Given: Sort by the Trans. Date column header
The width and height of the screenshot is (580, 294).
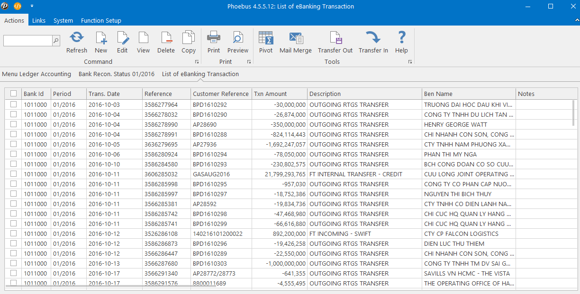Looking at the screenshot, I should 114,94.
